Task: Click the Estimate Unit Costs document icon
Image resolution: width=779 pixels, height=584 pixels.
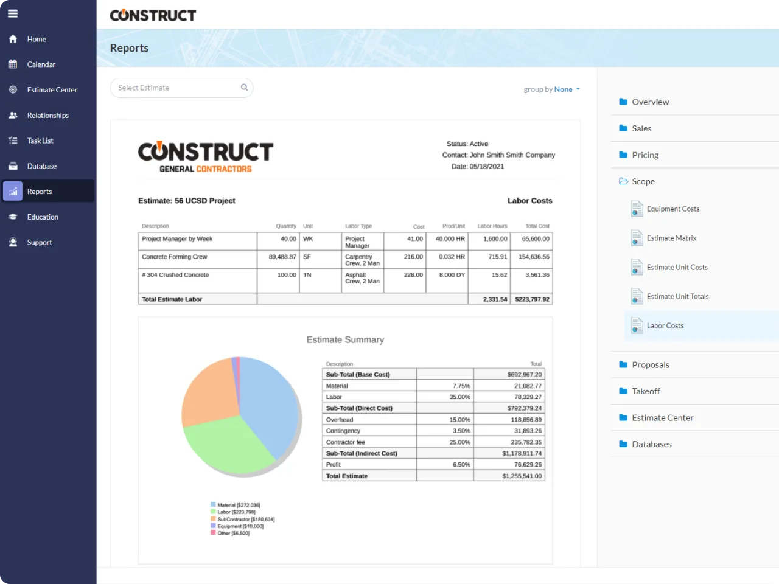Action: 637,267
